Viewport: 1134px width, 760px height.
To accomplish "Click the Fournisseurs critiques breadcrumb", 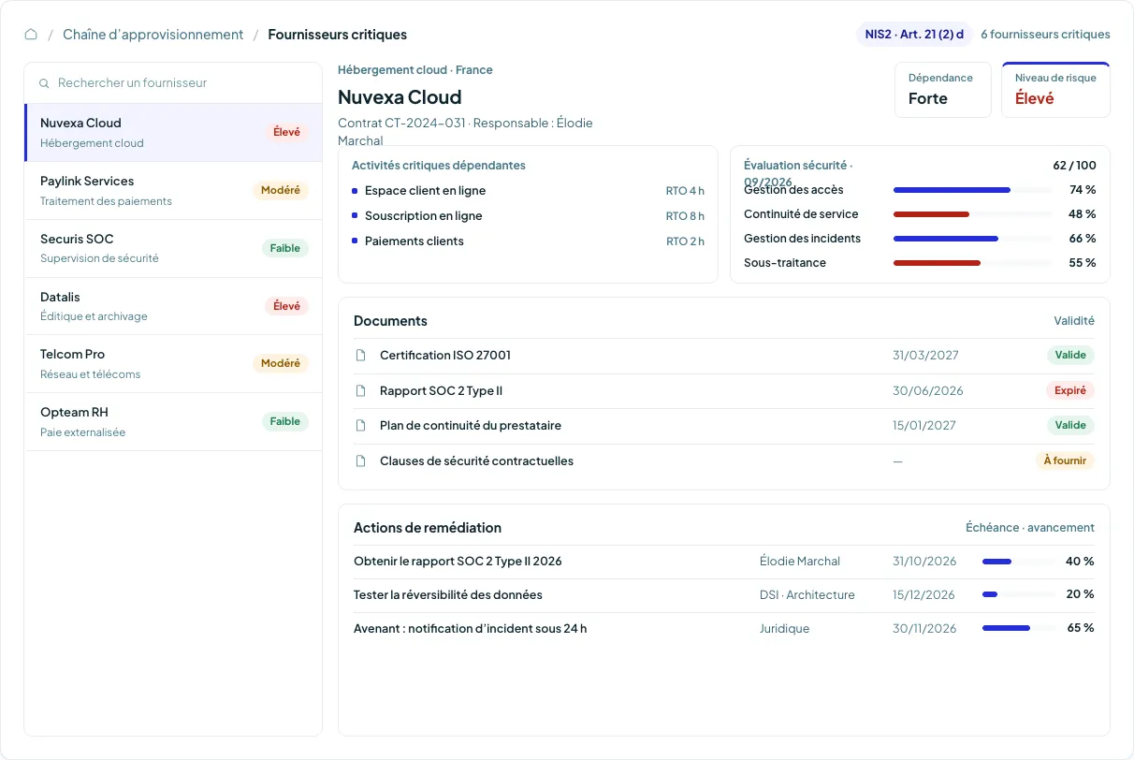I will pos(338,35).
